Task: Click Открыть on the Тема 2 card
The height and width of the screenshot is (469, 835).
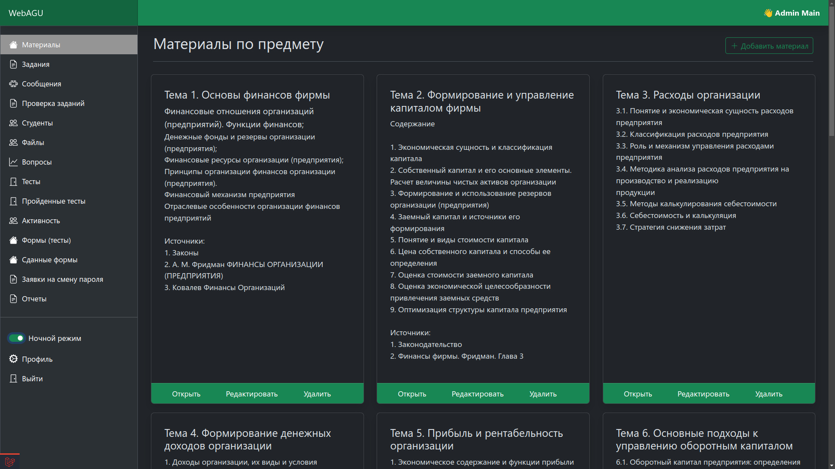Action: (x=412, y=394)
